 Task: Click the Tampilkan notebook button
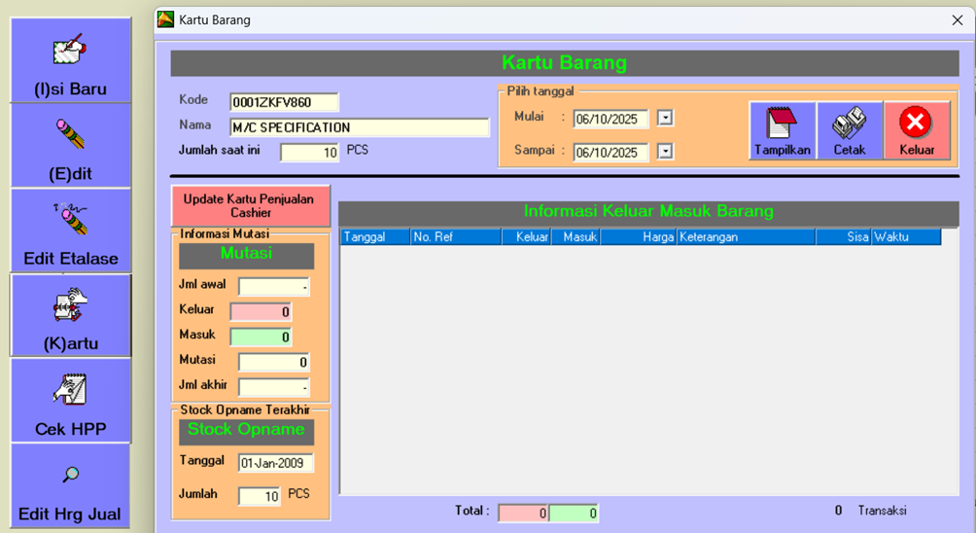782,130
